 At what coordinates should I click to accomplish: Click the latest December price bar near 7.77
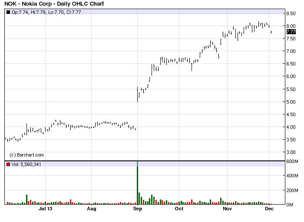(x=271, y=32)
